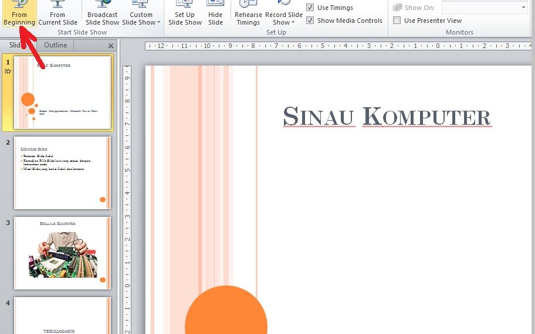This screenshot has height=334, width=535.
Task: Switch to the Slides tab
Action: tap(18, 45)
